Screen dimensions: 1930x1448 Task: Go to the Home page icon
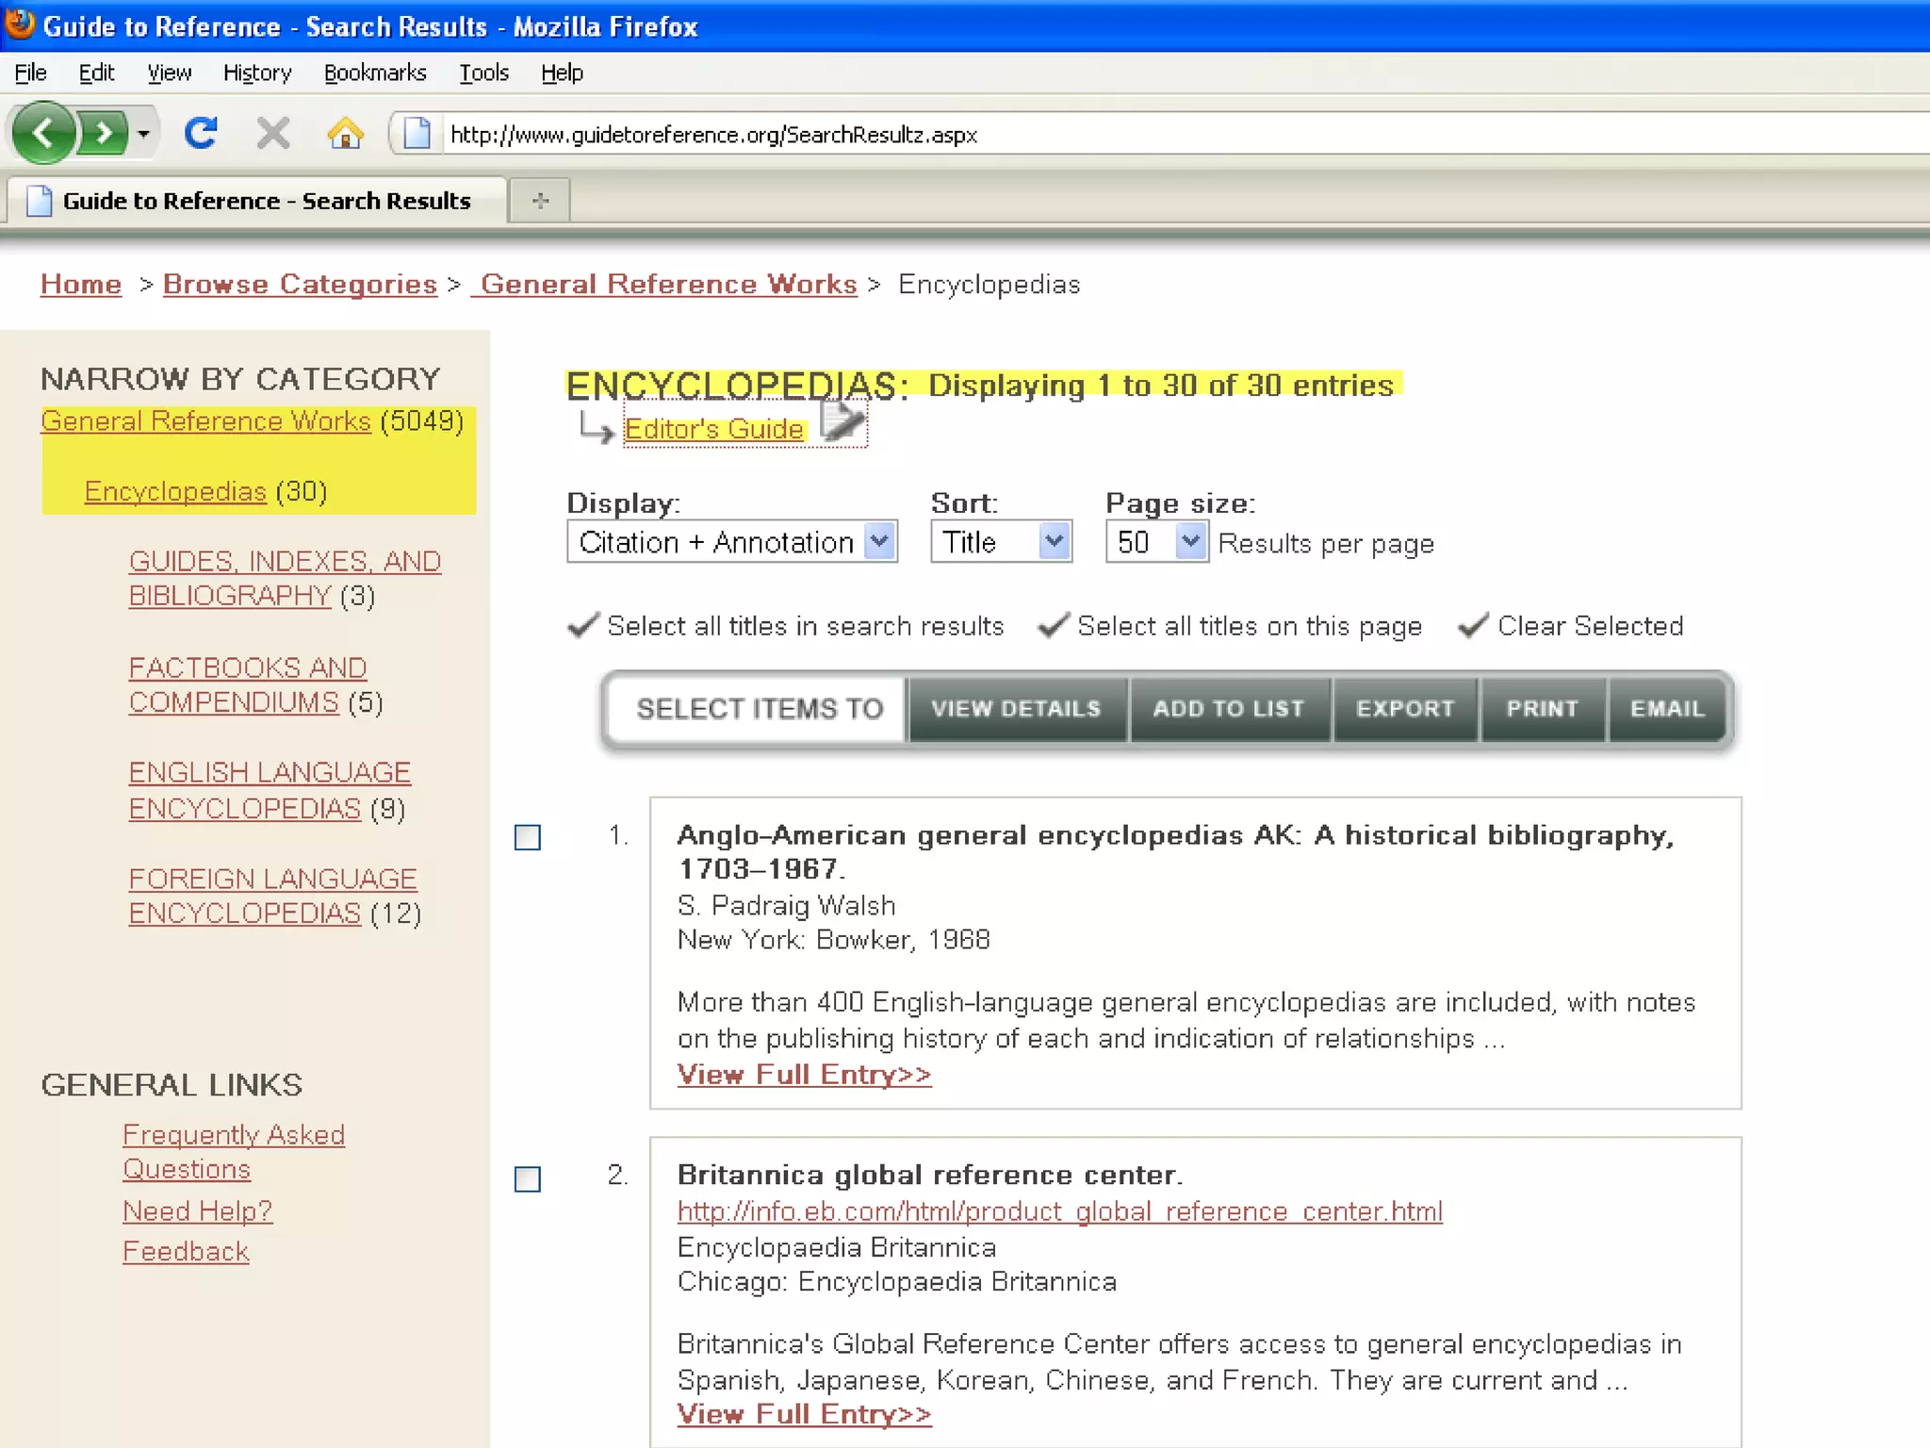coord(345,133)
